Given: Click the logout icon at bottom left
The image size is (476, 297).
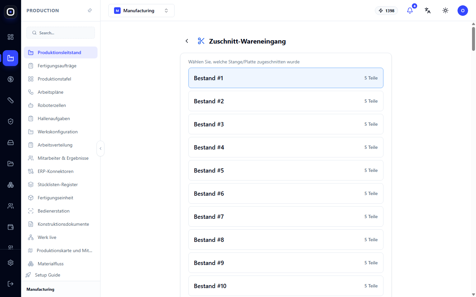Looking at the screenshot, I should click(11, 284).
